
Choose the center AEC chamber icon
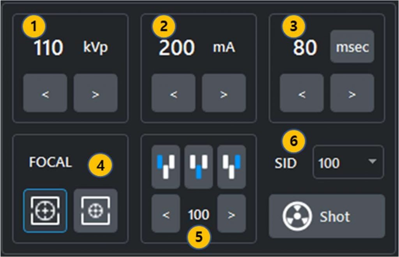tap(198, 167)
